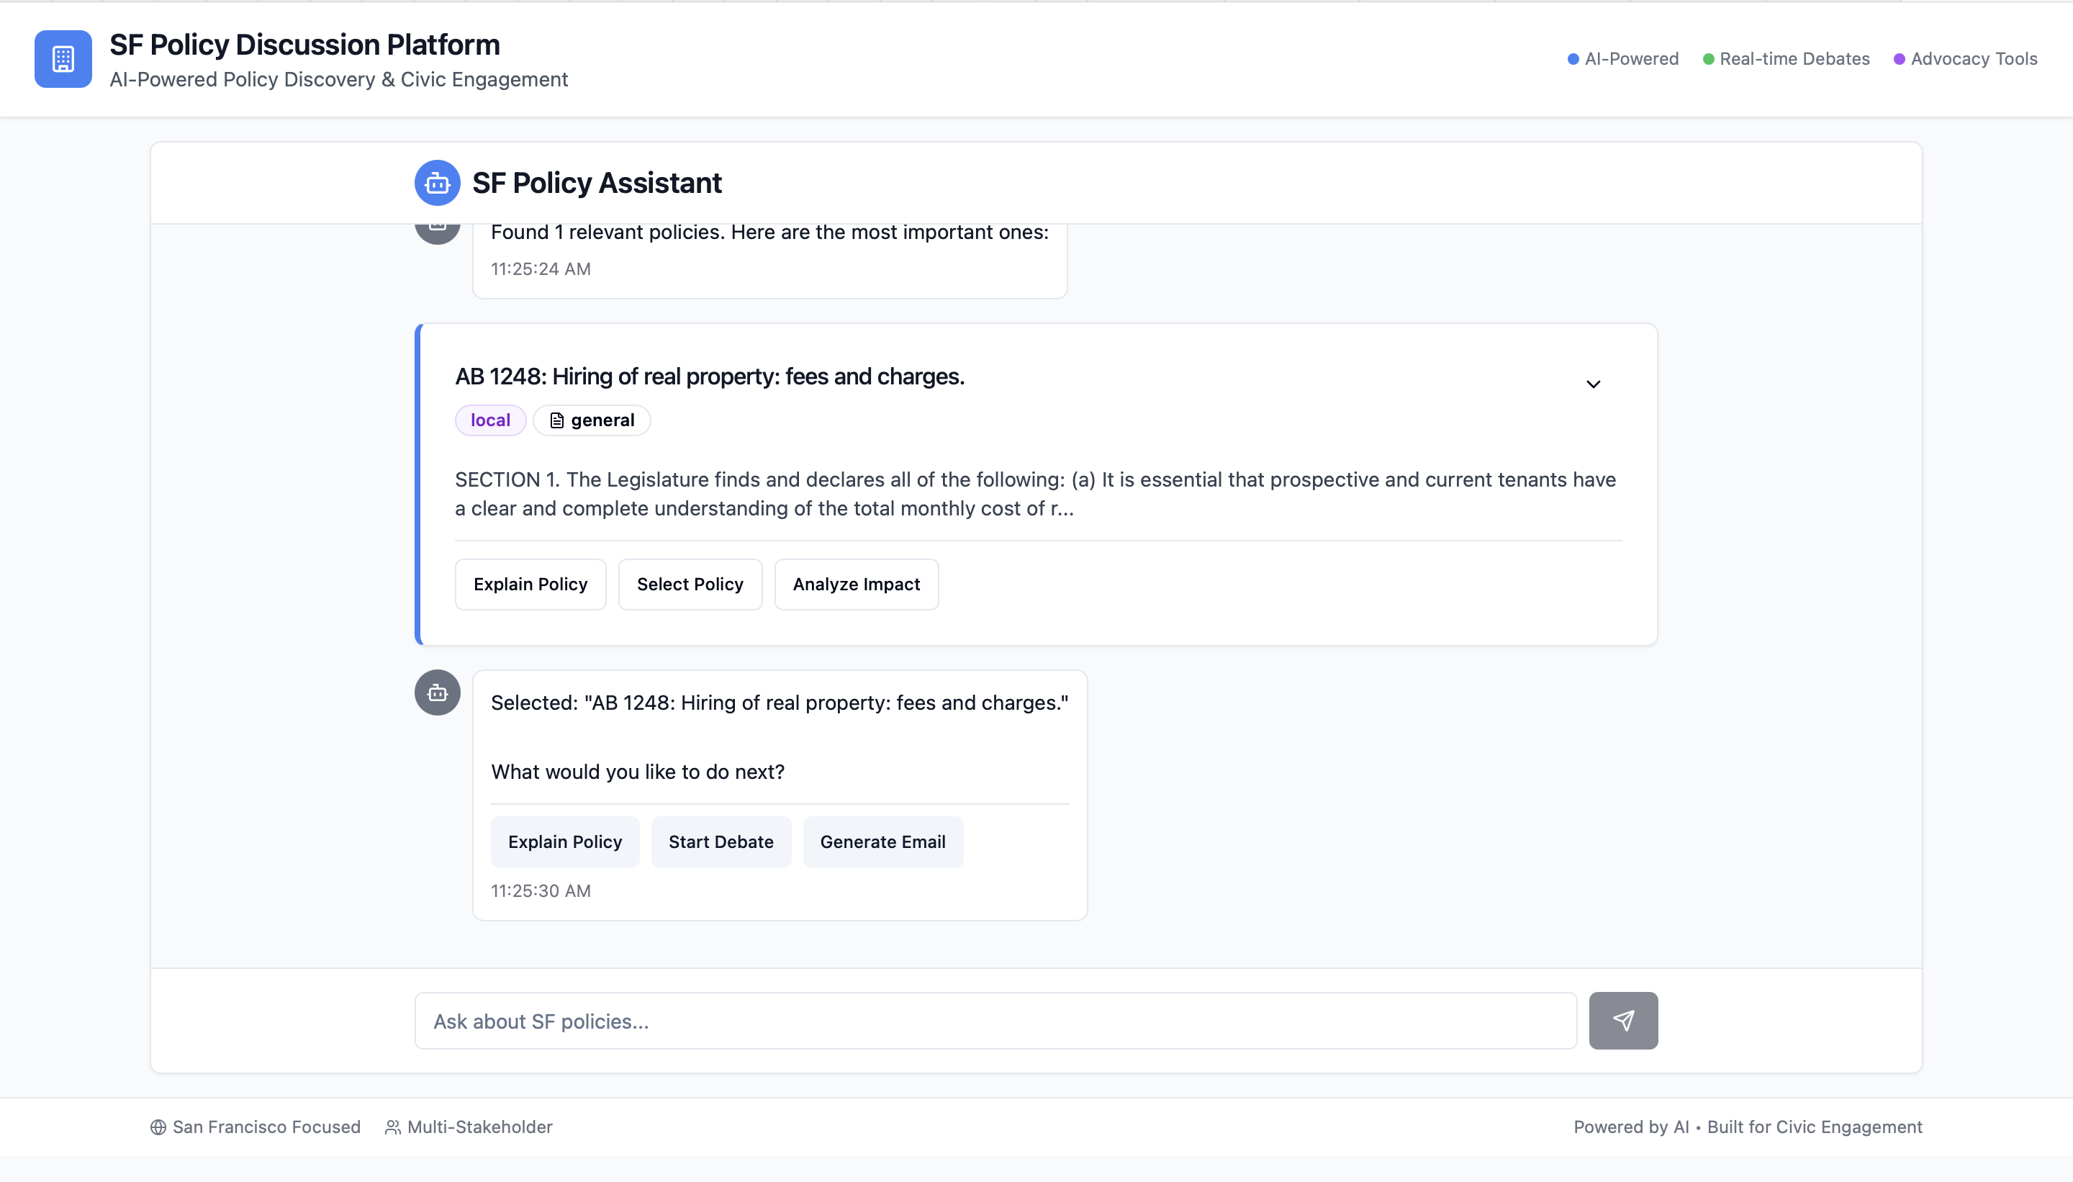This screenshot has width=2073, height=1182.
Task: Click the local tag pill
Action: (x=490, y=420)
